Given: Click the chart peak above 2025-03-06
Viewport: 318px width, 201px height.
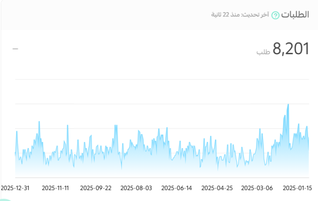Looking at the screenshot, I should coord(260,130).
